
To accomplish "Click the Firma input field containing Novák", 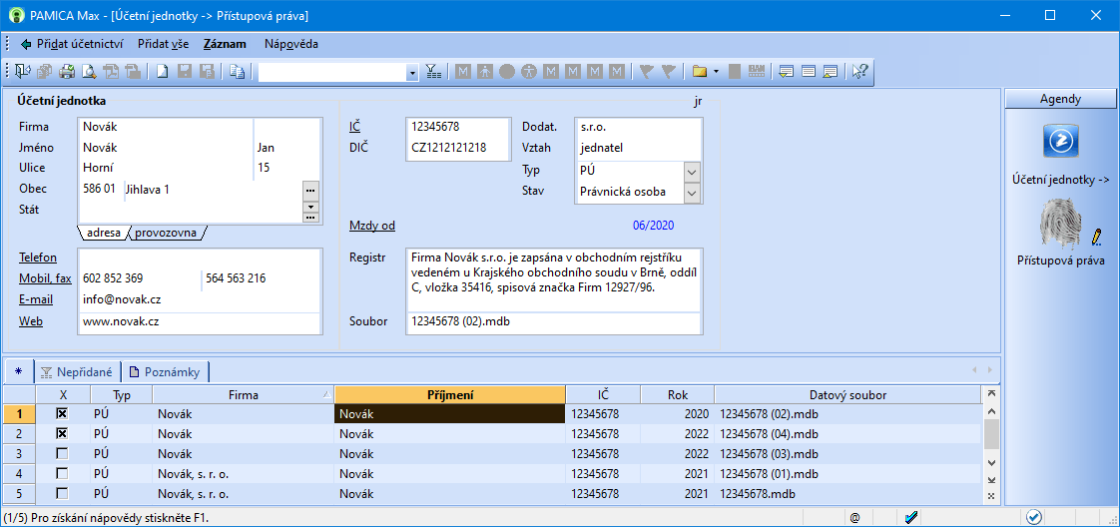I will tap(166, 127).
